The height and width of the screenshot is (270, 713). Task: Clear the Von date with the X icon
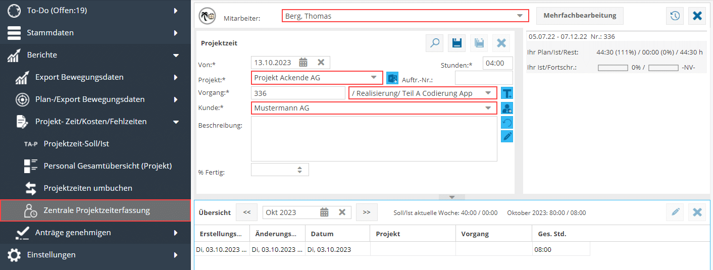pos(321,63)
